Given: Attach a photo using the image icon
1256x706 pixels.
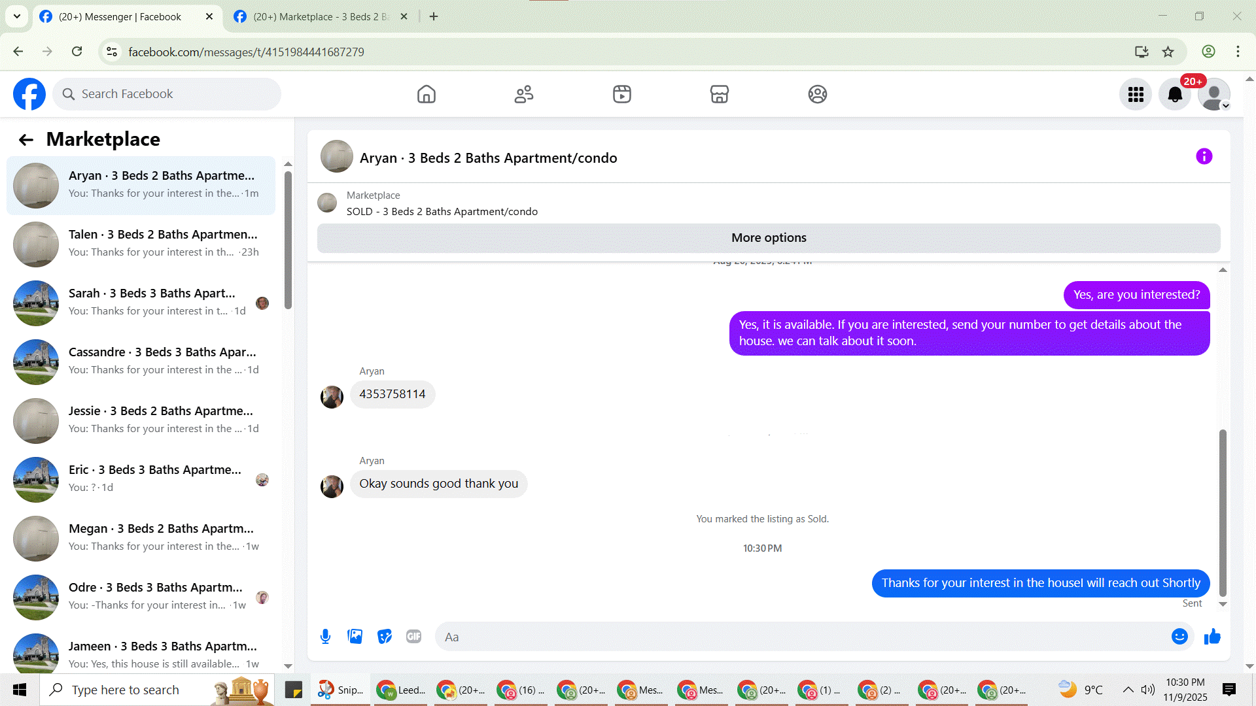Looking at the screenshot, I should 355,637.
